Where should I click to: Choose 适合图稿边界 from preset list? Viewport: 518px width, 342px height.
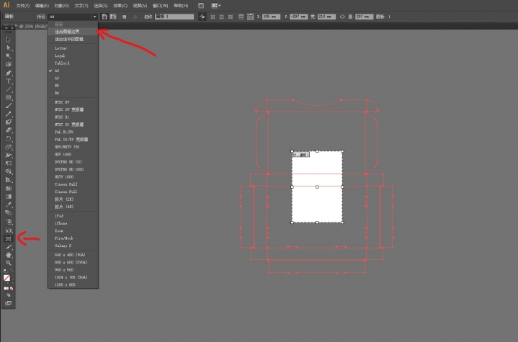tap(69, 32)
